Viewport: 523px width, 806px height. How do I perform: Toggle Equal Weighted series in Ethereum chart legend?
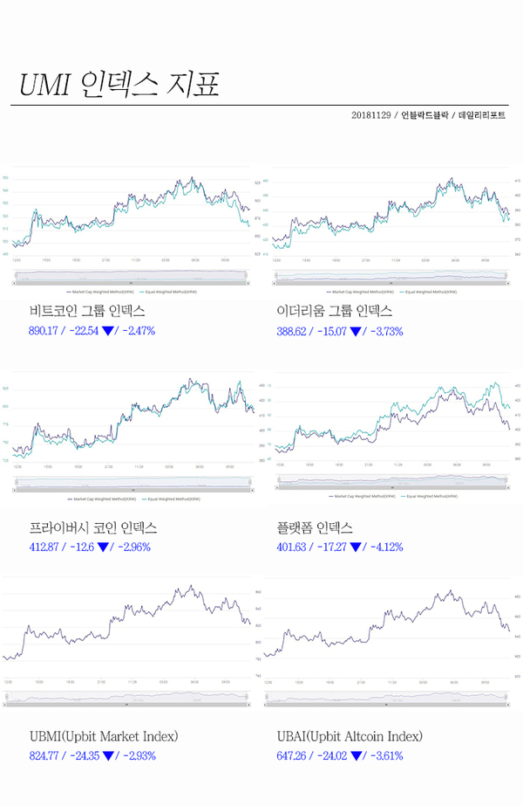point(428,292)
